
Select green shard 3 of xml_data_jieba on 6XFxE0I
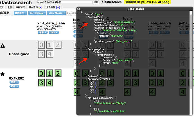[41, 83]
